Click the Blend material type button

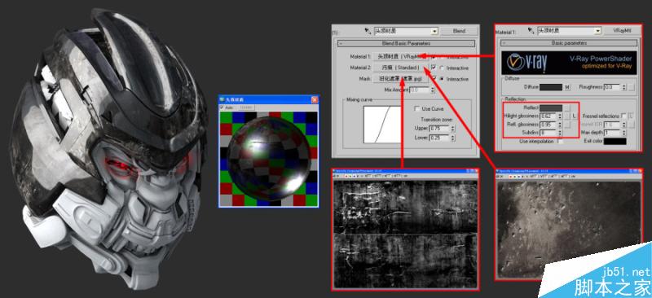pos(459,31)
